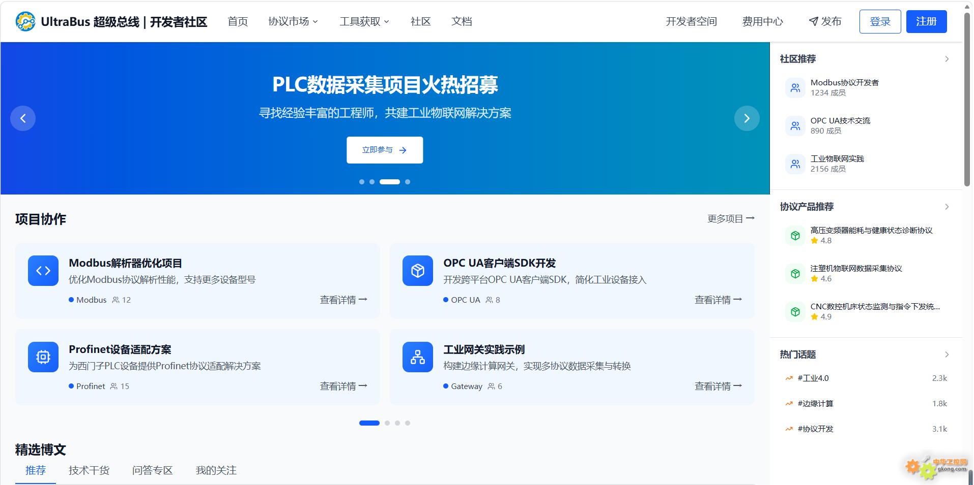
Task: Click the 注册 button in top bar
Action: click(926, 21)
